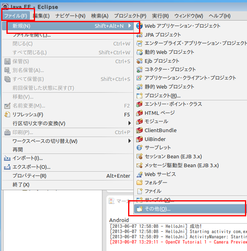This screenshot has width=247, height=251.
Task: Click the エンタープライズ・アプリケーション・プロジェクト icon
Action: pyautogui.click(x=139, y=43)
